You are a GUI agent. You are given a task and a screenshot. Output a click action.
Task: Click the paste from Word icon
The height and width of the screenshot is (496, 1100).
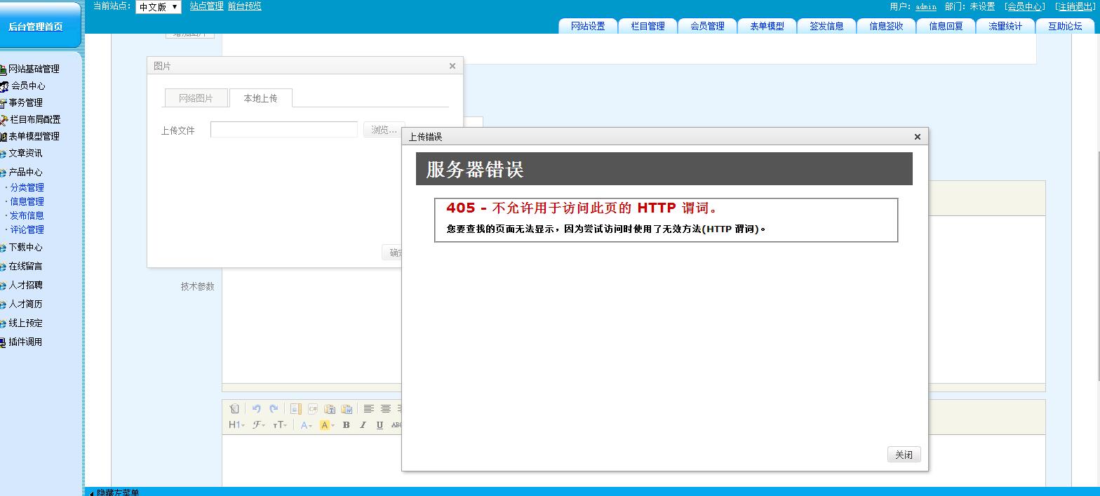click(x=347, y=408)
